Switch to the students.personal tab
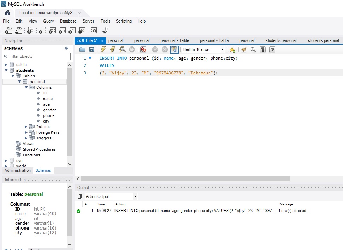 point(281,40)
